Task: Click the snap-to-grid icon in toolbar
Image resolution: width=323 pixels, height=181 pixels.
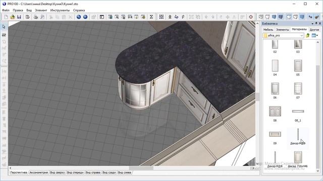Action: click(x=161, y=17)
